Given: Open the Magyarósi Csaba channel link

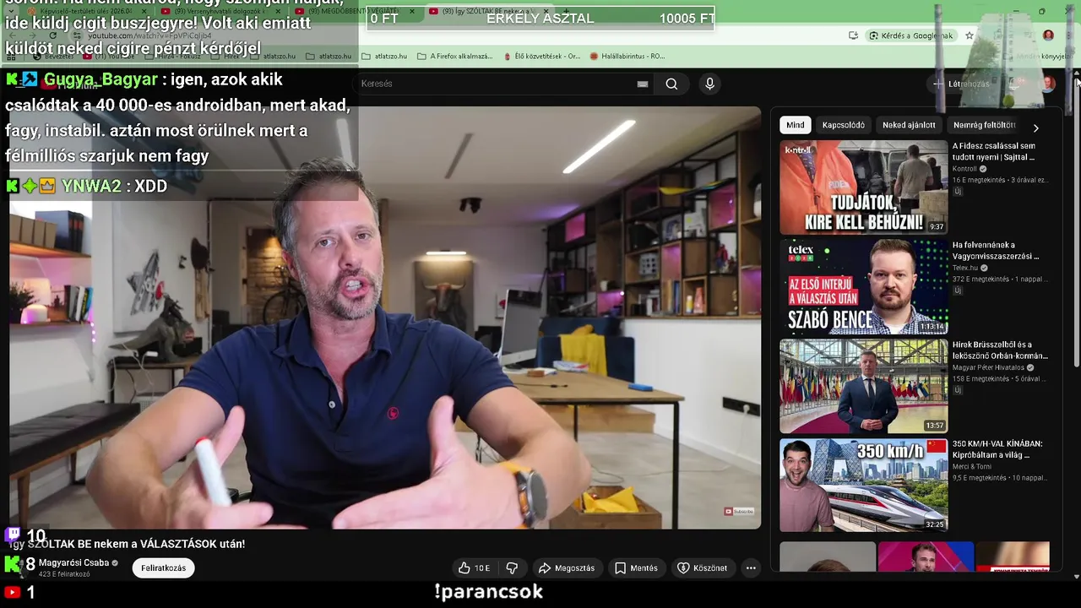Looking at the screenshot, I should point(73,562).
